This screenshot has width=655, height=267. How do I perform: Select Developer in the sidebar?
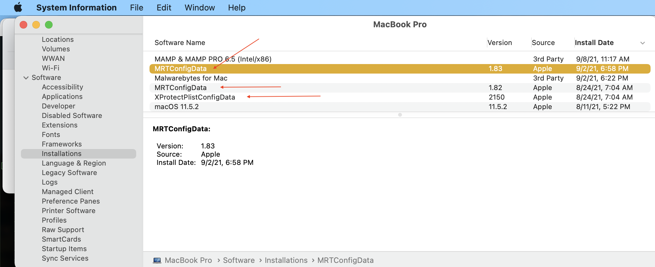tap(59, 106)
